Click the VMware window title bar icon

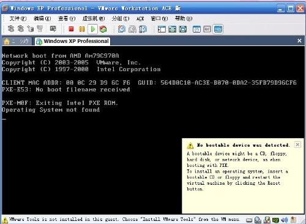point(5,9)
